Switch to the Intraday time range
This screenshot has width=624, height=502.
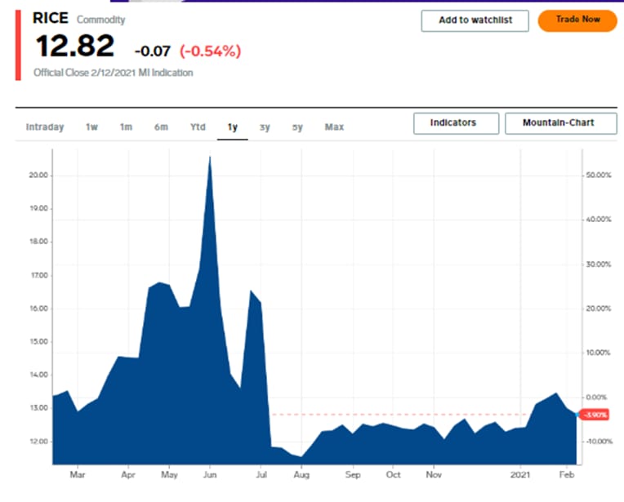coord(45,127)
